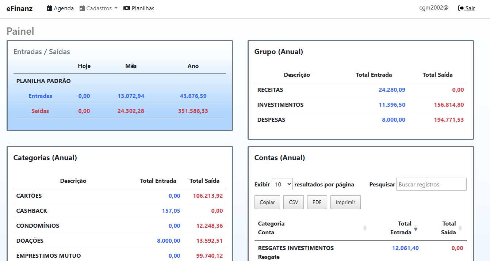Sort by Total Entrada column arrow
Image resolution: width=490 pixels, height=261 pixels.
click(416, 228)
